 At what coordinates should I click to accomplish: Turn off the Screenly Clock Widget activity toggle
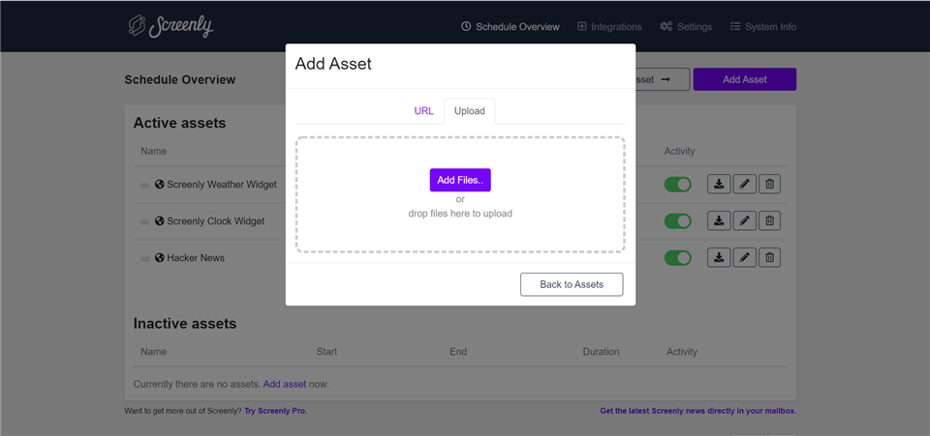[x=677, y=221]
